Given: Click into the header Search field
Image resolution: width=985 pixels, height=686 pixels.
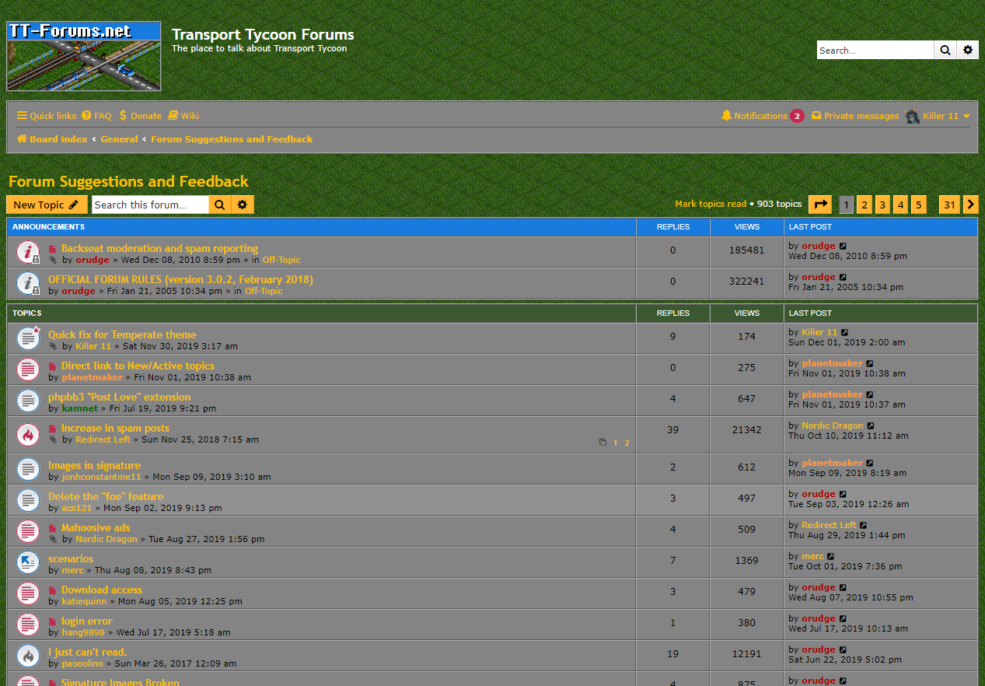Looking at the screenshot, I should [875, 50].
